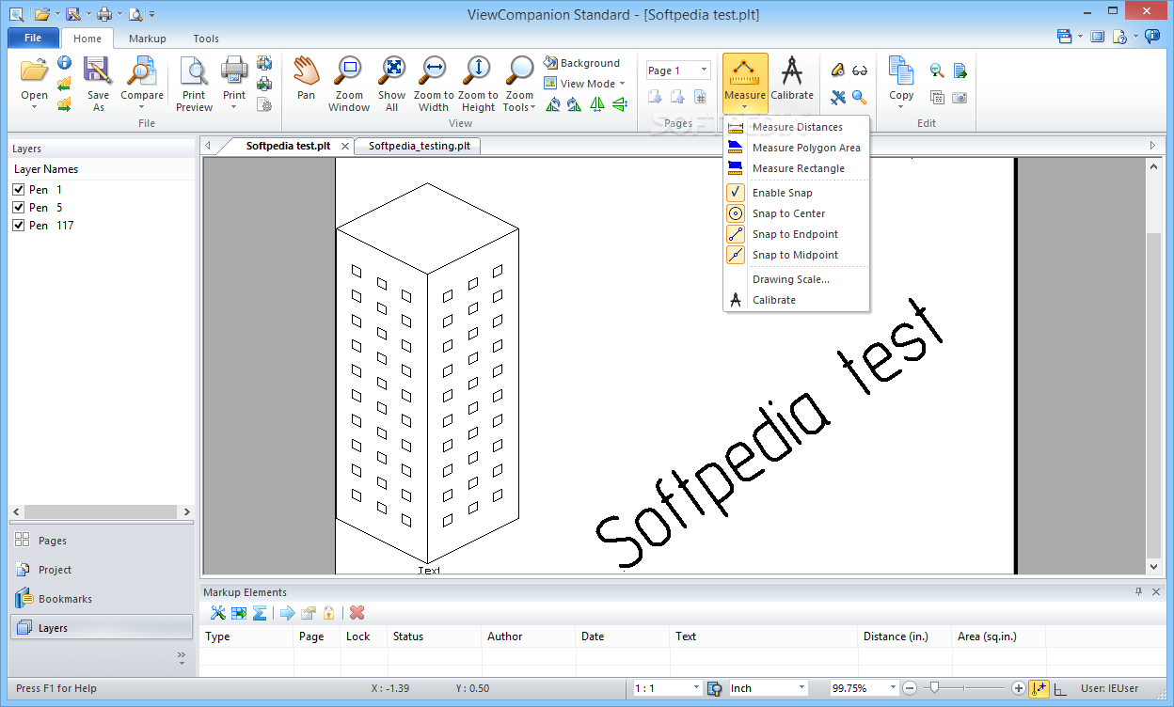Viewport: 1174px width, 707px height.
Task: Close the Softpedia test.plt document tab
Action: tap(345, 146)
